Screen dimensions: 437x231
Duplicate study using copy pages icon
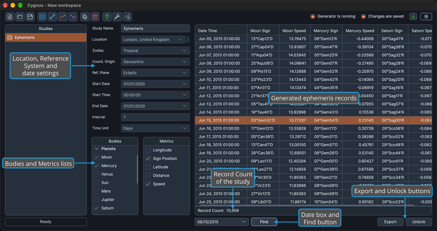85,17
